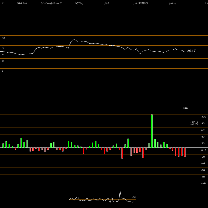Viewport: 208px width, 208px height.
Task: Click the RSI axis label 50
Action: coord(3,54)
